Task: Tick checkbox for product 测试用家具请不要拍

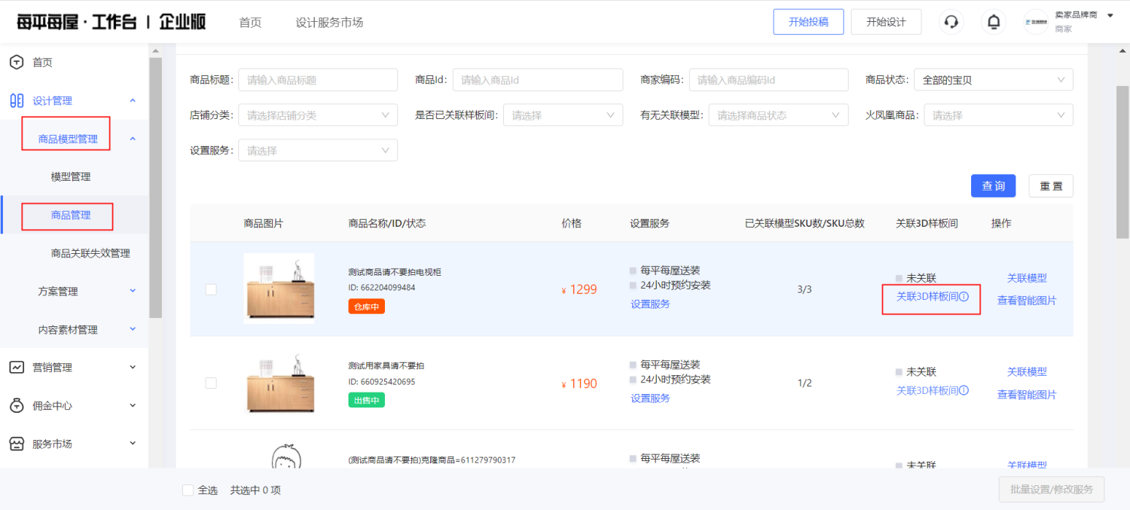Action: coord(211,383)
